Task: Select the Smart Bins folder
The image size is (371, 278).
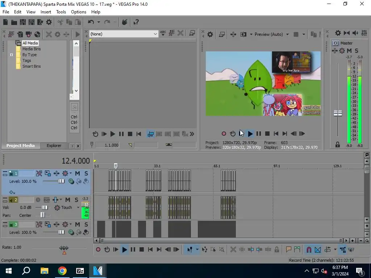Action: (32, 67)
